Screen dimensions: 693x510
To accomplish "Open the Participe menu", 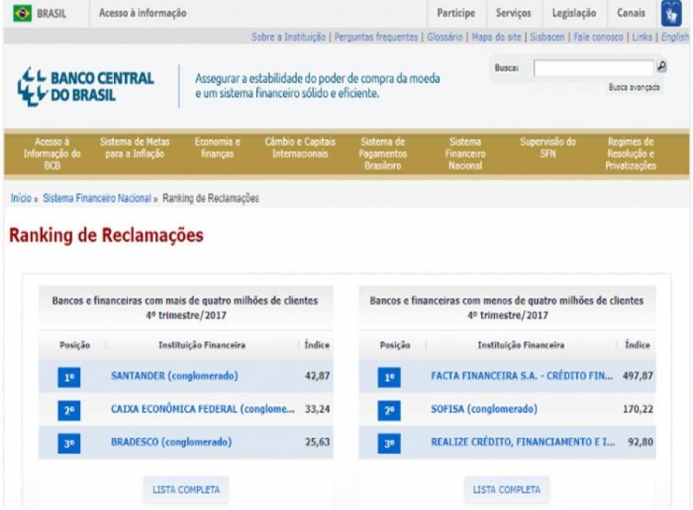I will 456,13.
